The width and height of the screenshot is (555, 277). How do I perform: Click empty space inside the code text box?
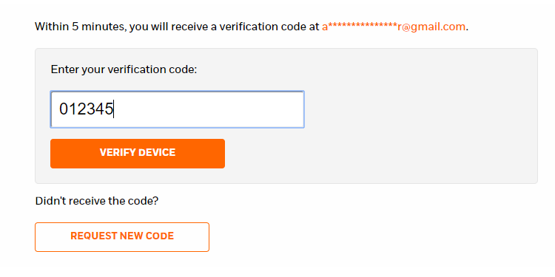coord(212,109)
